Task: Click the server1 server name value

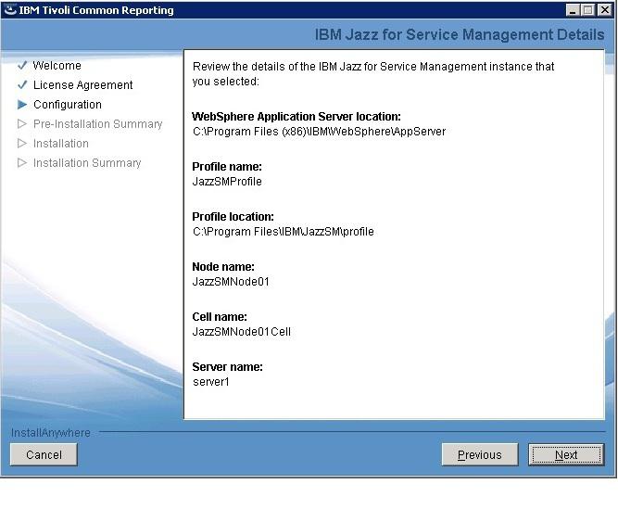Action: (x=211, y=382)
